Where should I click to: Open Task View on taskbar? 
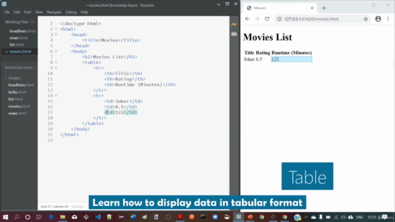(39, 217)
